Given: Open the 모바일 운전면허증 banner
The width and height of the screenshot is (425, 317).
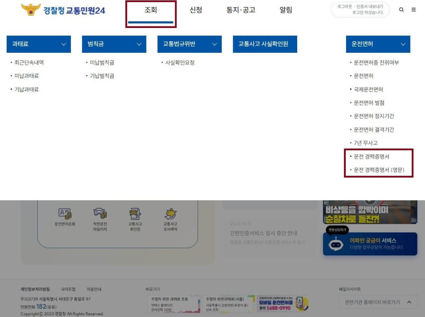Looking at the screenshot, I should [x=282, y=304].
